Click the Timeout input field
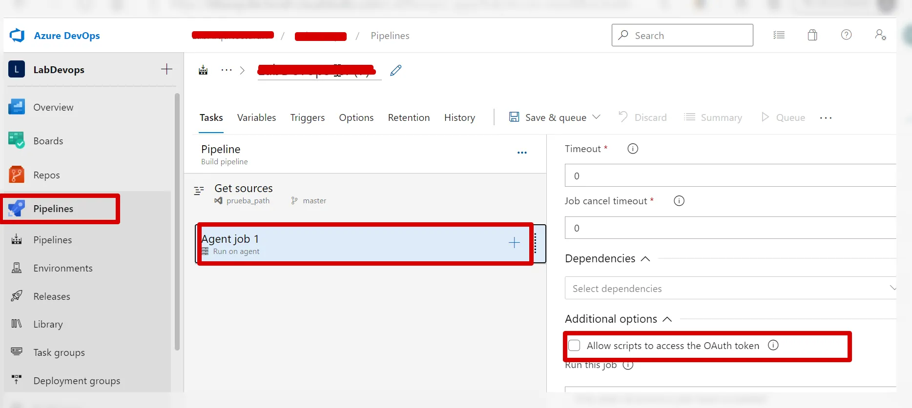912x408 pixels. coord(730,175)
